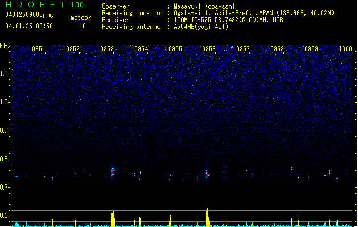Screen dimensions: 358x227
Task: Click the 0.7 kHz frequency tick label
Action: pyautogui.click(x=5, y=187)
